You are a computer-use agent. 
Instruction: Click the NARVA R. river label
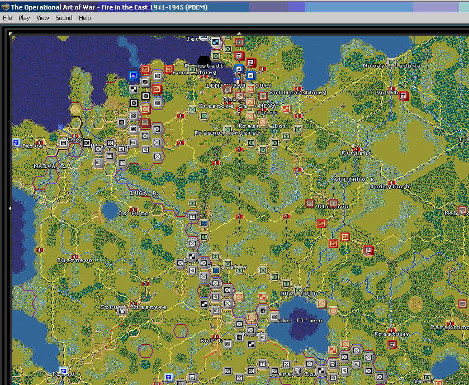(50, 166)
